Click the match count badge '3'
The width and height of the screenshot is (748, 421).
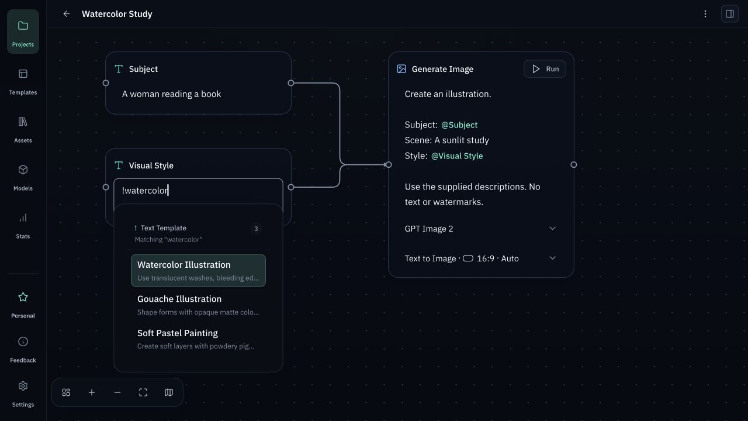[x=256, y=229]
